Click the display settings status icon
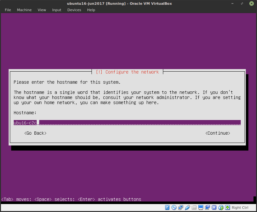This screenshot has width=257, height=212. click(x=201, y=207)
